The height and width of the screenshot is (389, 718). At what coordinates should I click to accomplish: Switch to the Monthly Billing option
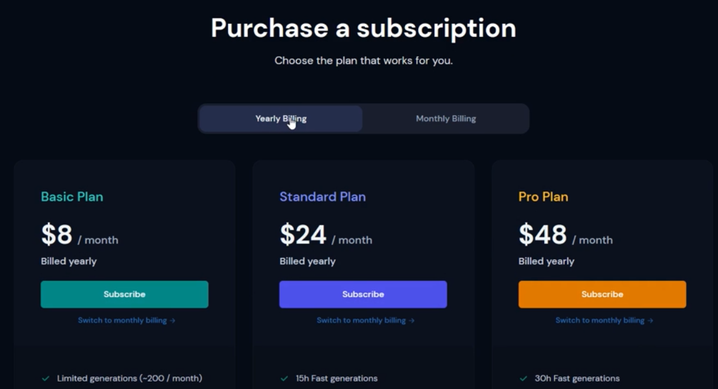point(446,119)
